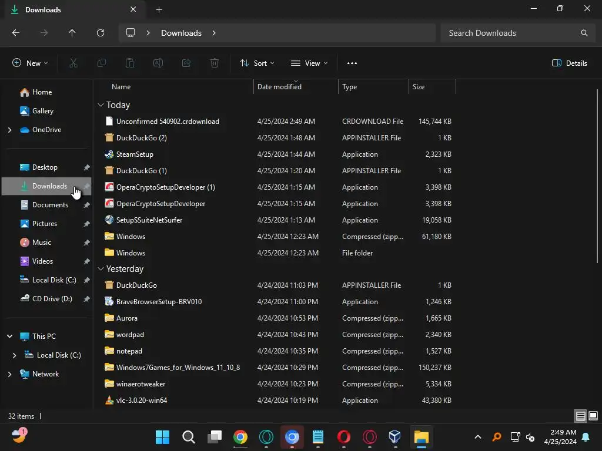The height and width of the screenshot is (451, 602).
Task: Open the See more ellipsis menu
Action: 352,63
